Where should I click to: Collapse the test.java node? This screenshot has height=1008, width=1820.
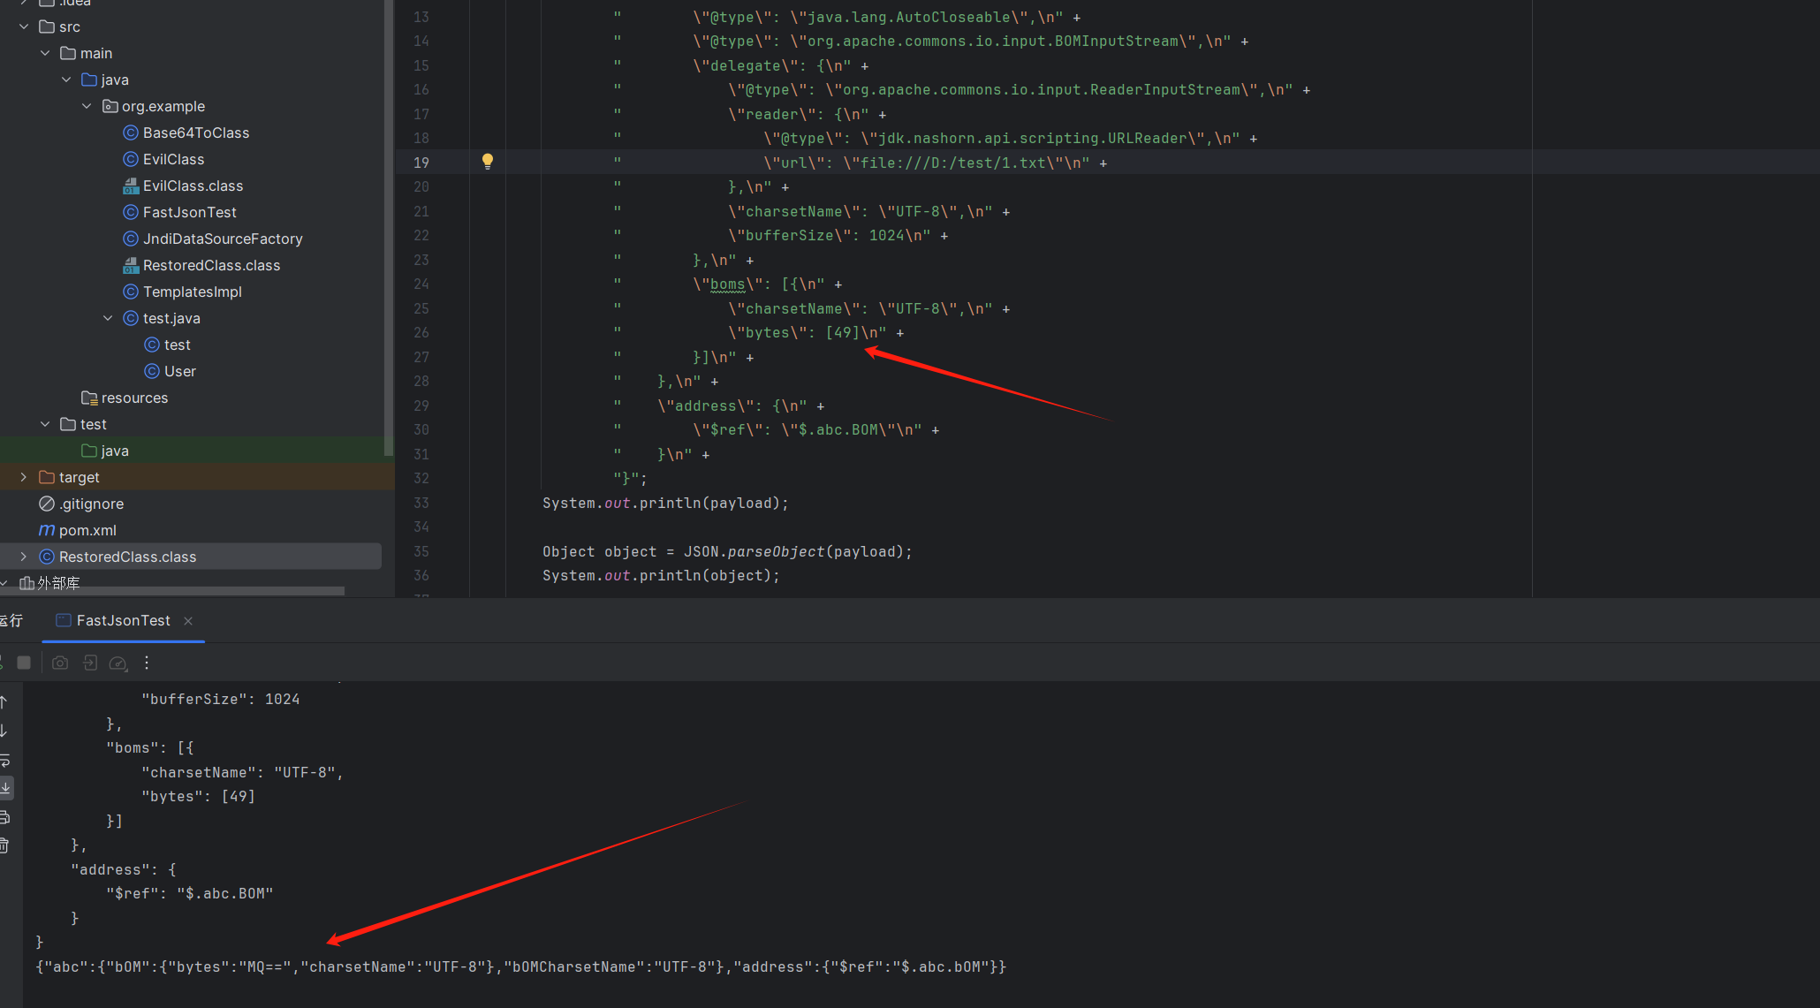pyautogui.click(x=108, y=318)
